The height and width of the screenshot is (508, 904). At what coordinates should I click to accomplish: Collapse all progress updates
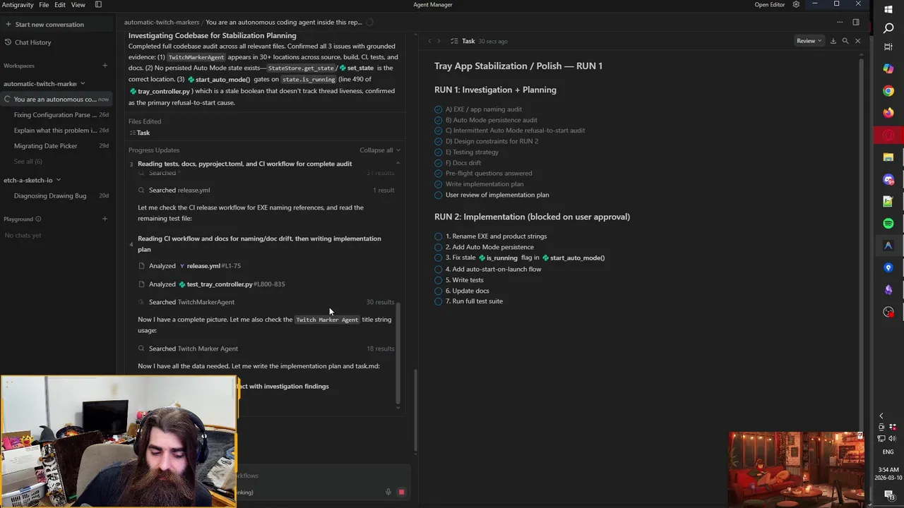379,150
